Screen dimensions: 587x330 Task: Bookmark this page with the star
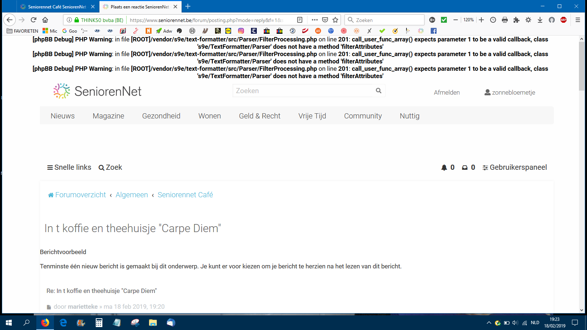pyautogui.click(x=335, y=20)
